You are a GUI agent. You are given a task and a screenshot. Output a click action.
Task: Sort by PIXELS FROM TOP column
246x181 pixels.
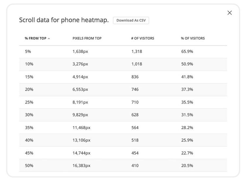click(x=87, y=38)
